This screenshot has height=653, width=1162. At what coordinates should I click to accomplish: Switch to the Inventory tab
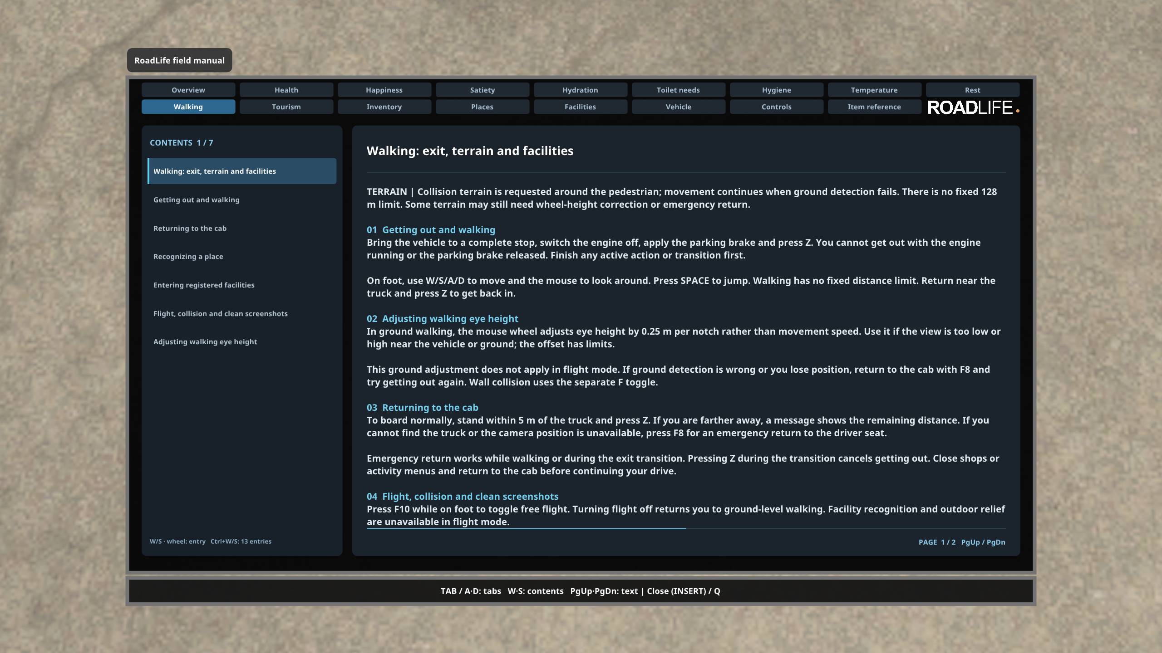pyautogui.click(x=384, y=107)
